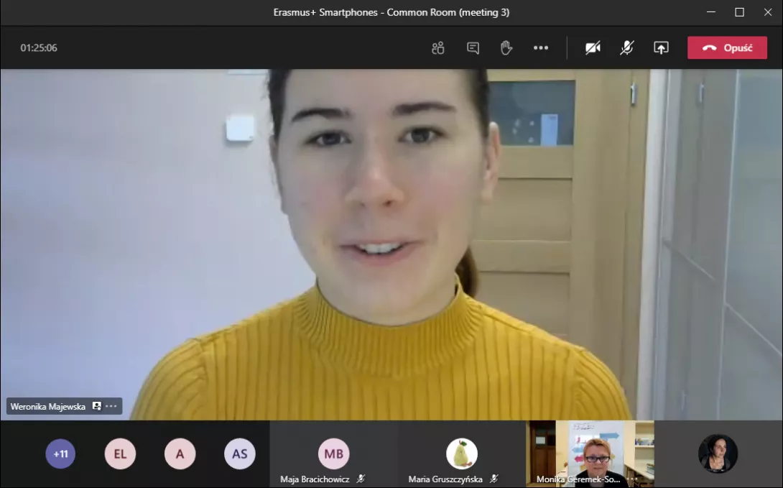783x488 pixels.
Task: Leave the meeting with Opuść button
Action: (x=727, y=48)
